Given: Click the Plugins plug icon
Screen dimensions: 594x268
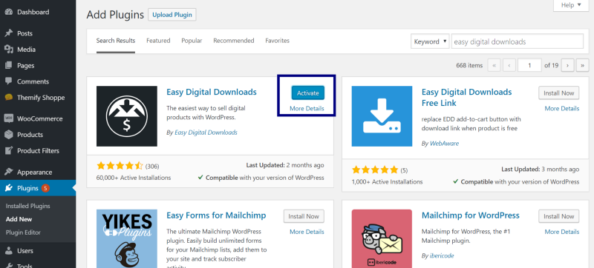Looking at the screenshot, I should click(x=9, y=188).
